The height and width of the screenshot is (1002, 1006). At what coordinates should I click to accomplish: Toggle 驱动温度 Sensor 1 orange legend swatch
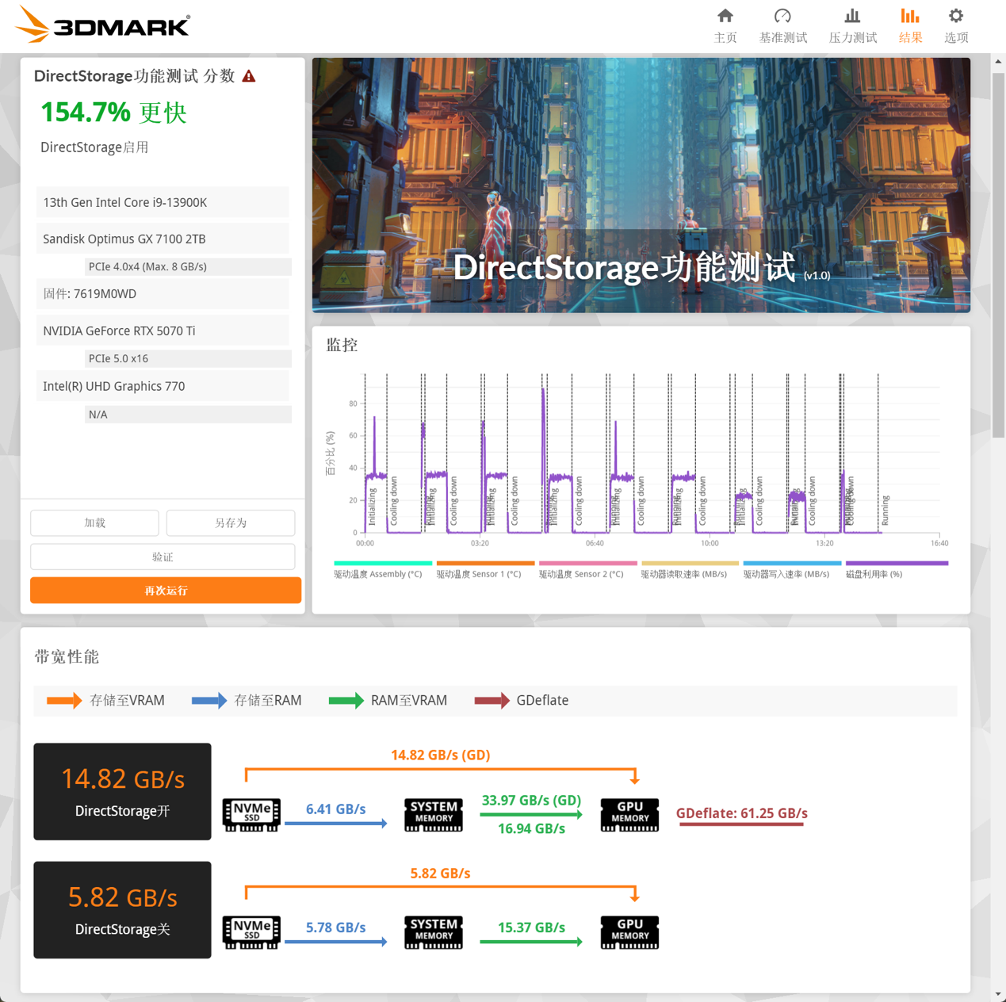(485, 564)
